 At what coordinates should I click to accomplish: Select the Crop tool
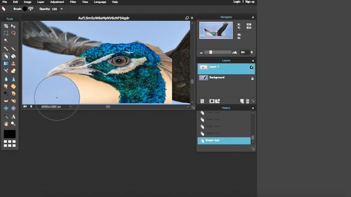point(6,26)
